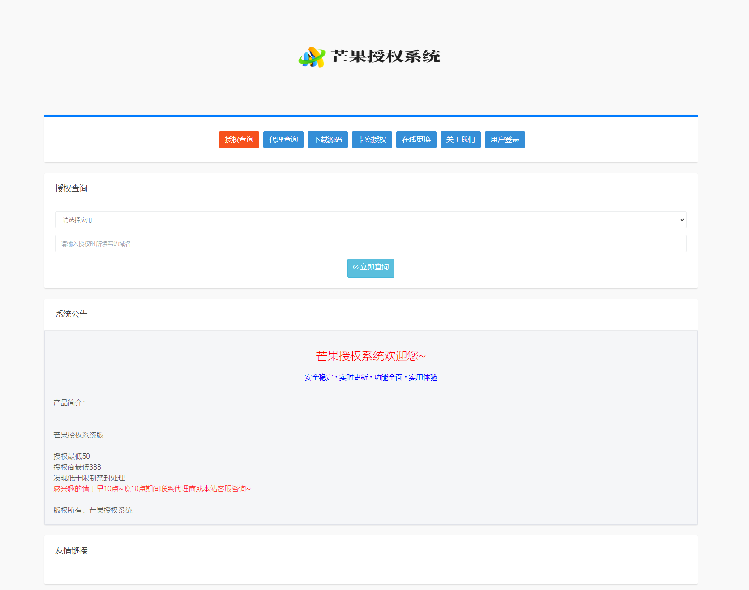The image size is (749, 590).
Task: Click the red 芒果授权系统欢迎您 welcome text
Action: [x=371, y=356]
